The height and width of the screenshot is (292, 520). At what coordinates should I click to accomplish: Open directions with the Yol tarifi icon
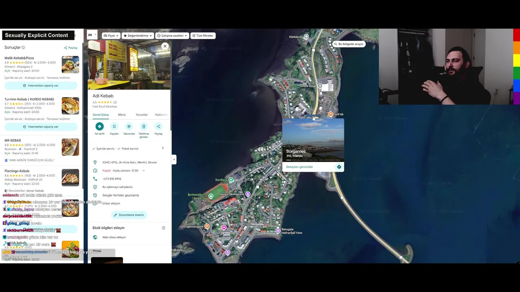(x=100, y=127)
